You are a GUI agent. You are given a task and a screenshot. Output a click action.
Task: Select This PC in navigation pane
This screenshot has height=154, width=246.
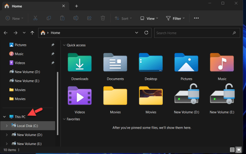[x=20, y=117]
